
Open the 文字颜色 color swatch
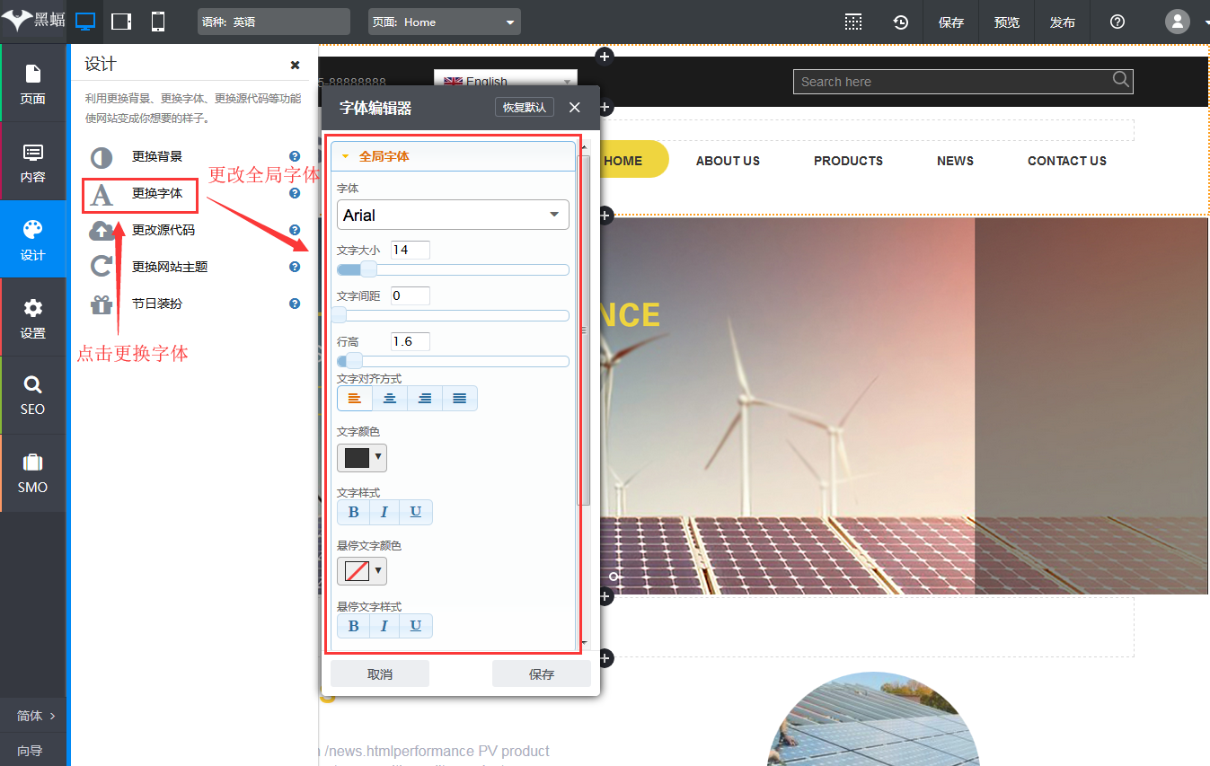361,458
